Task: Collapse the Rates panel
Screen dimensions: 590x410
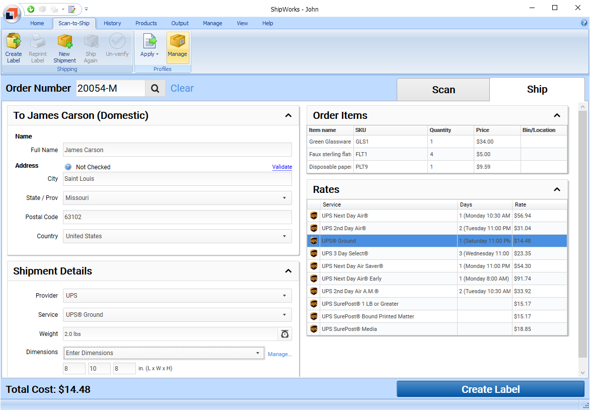Action: [557, 189]
